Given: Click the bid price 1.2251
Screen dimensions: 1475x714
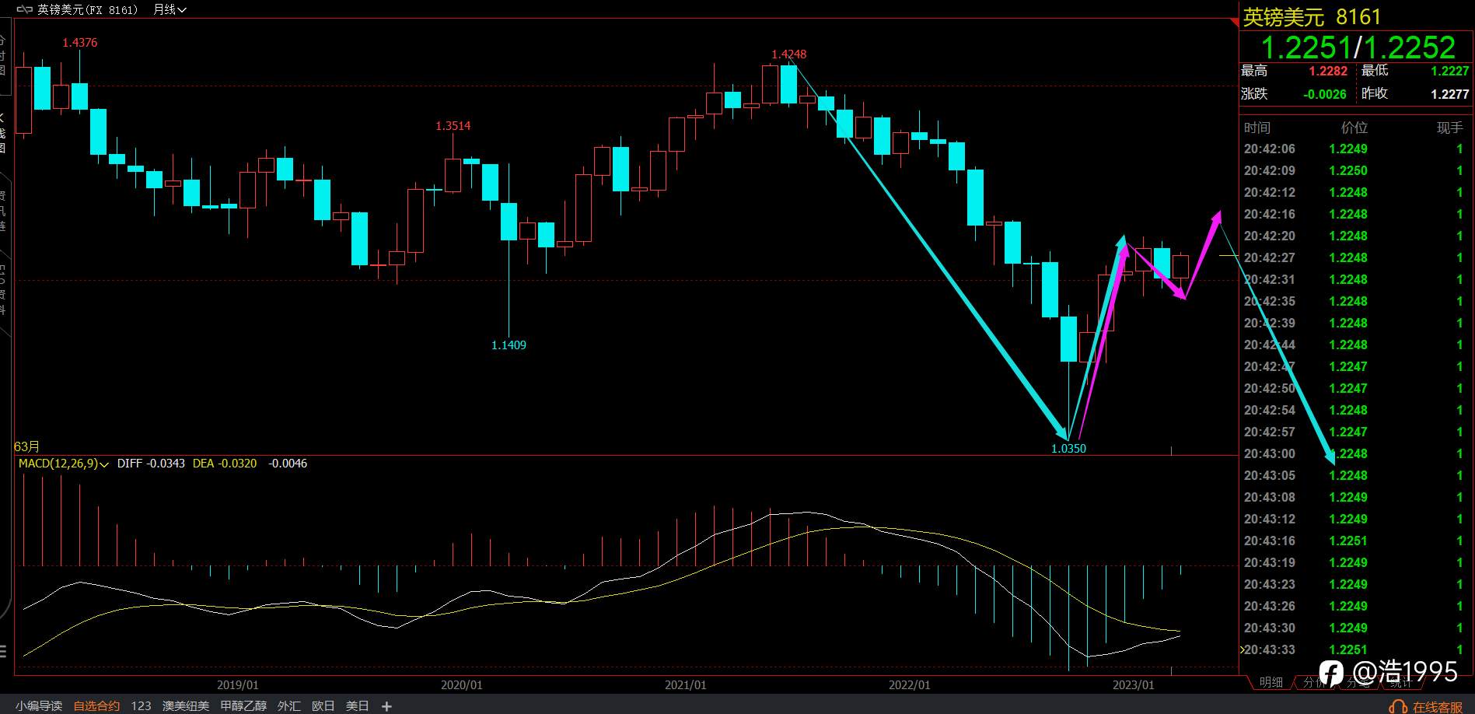Looking at the screenshot, I should pyautogui.click(x=1305, y=48).
